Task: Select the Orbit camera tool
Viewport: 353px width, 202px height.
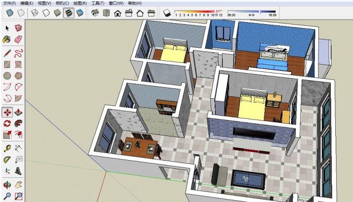Action: (7, 184)
